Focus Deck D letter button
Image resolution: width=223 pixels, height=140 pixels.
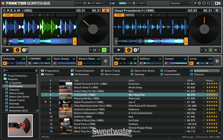click(x=217, y=61)
